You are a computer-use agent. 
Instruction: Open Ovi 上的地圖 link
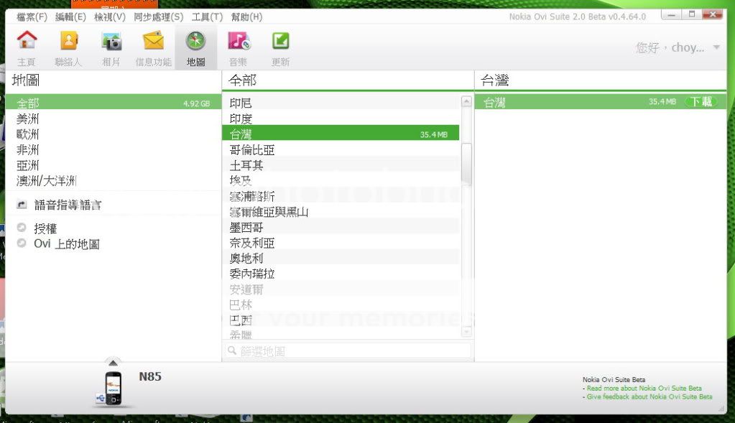67,244
